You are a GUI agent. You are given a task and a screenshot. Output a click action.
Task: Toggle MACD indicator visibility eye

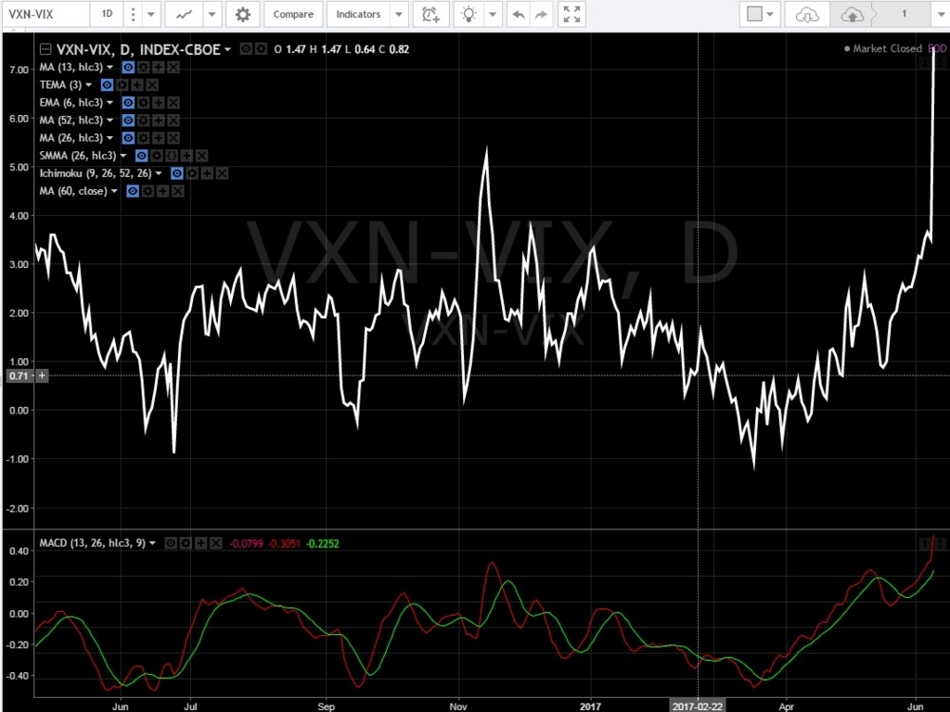click(171, 543)
